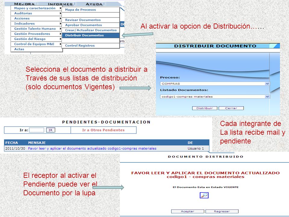
Task: Choose Gestión Proveedores menu entry
Action: point(36,34)
